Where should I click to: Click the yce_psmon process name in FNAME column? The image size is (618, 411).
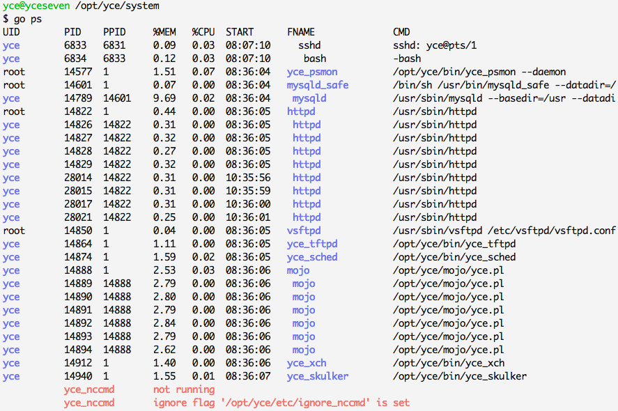(312, 72)
